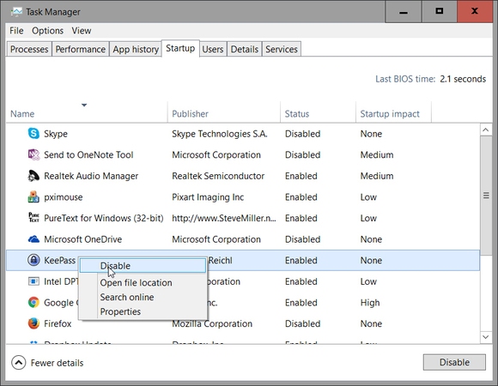Collapse view with Fewer details chevron
Screen dimensions: 498x386
18,363
